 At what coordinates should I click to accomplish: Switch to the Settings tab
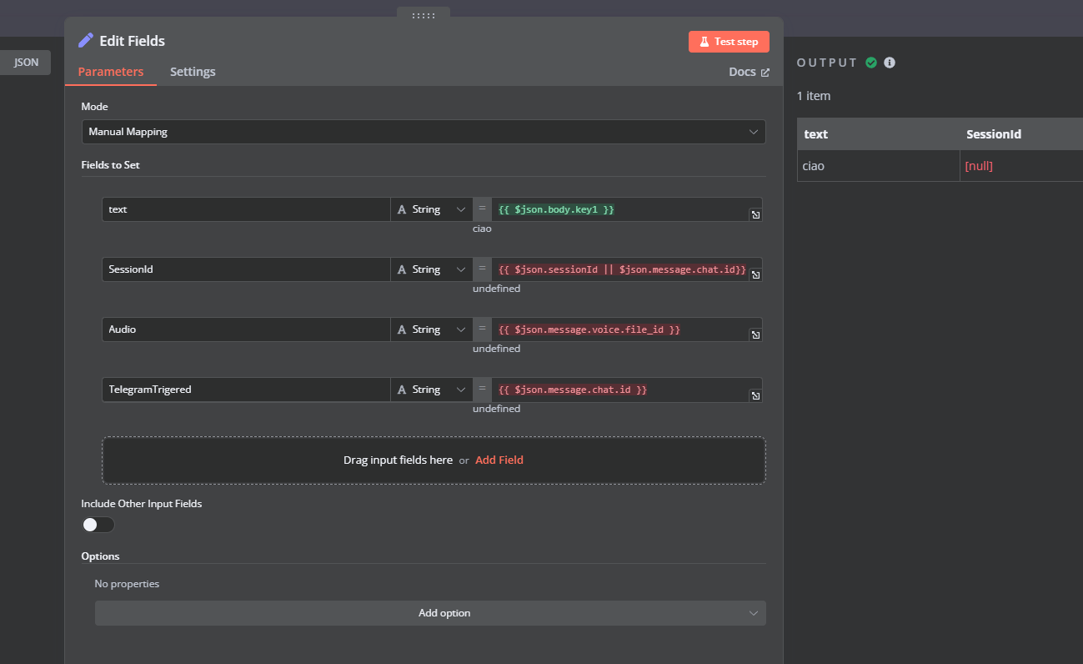point(193,72)
